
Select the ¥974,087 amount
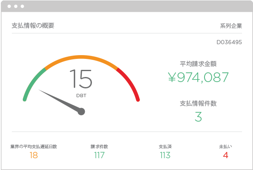198,77
